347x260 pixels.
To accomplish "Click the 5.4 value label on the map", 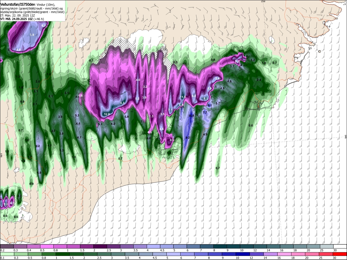I will click(x=217, y=78).
